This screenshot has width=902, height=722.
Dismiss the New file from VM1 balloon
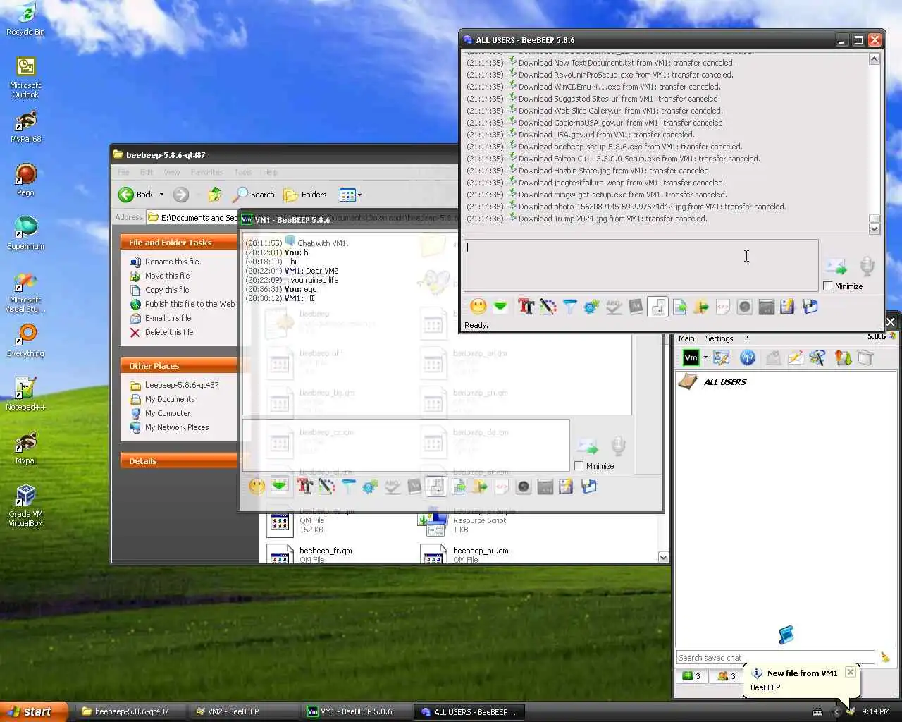(x=851, y=672)
